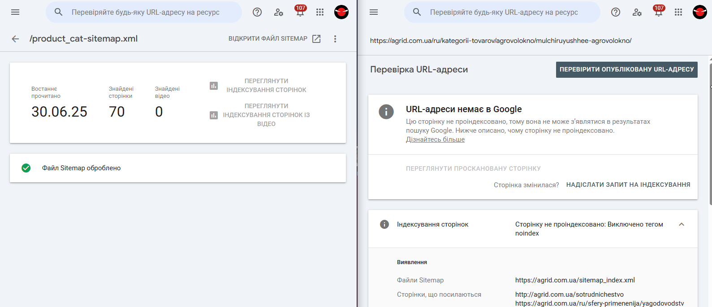Viewport: 712px width, 307px height.
Task: Click discovered pages value 70
Action: pyautogui.click(x=117, y=112)
